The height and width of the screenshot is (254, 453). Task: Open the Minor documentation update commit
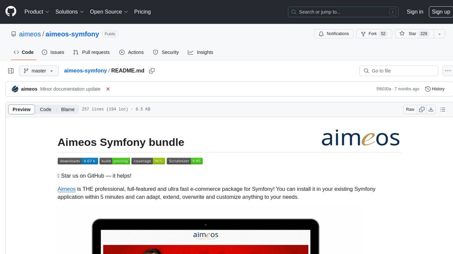[70, 89]
